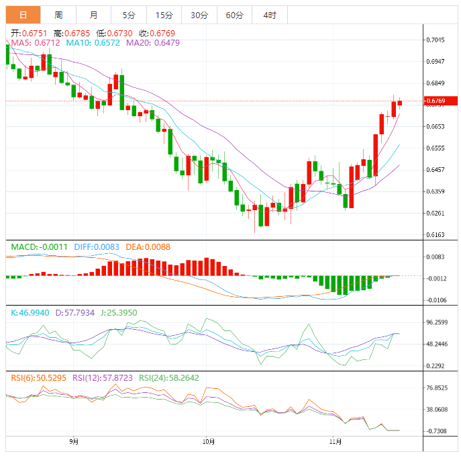
Task: Switch to the 4时 hour chart tab
Action: pyautogui.click(x=270, y=15)
